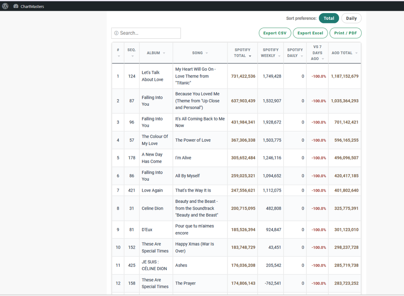Click song 'That's the Way It Is'
This screenshot has width=404, height=296.
[x=193, y=190]
